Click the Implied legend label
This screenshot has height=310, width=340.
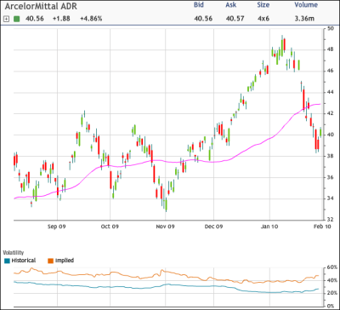pyautogui.click(x=65, y=261)
